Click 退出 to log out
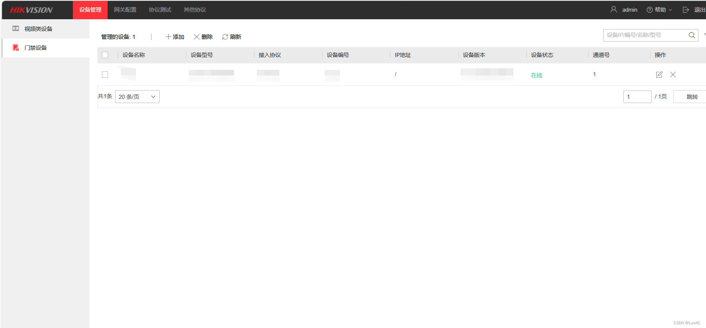The width and height of the screenshot is (706, 328). click(700, 10)
